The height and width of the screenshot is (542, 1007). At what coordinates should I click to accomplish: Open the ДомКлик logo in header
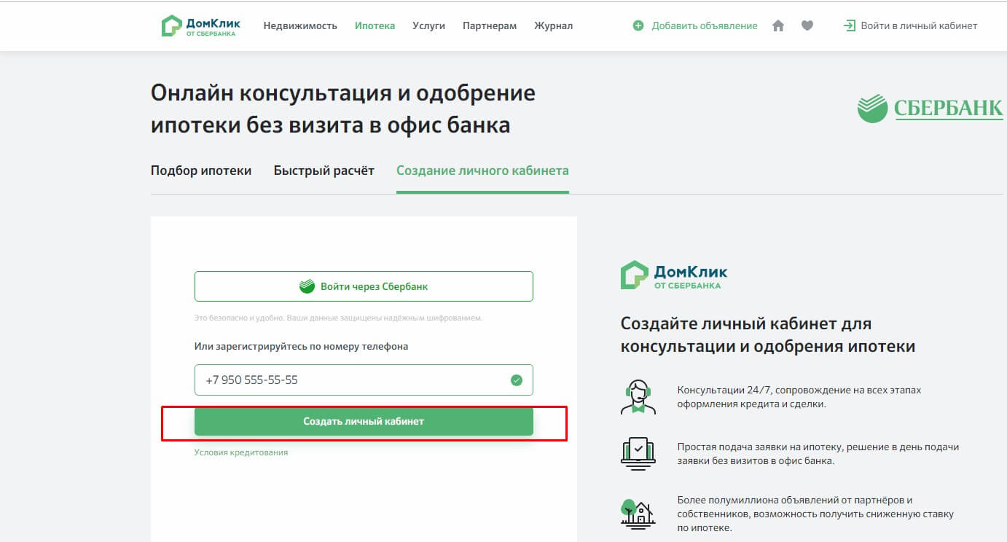click(x=201, y=25)
